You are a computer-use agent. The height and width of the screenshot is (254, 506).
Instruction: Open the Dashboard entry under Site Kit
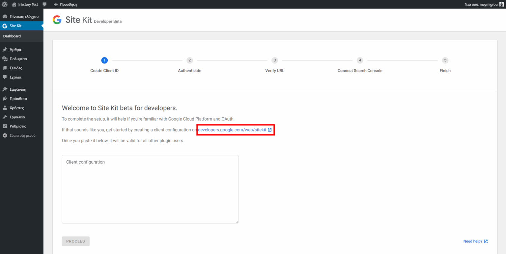point(12,36)
